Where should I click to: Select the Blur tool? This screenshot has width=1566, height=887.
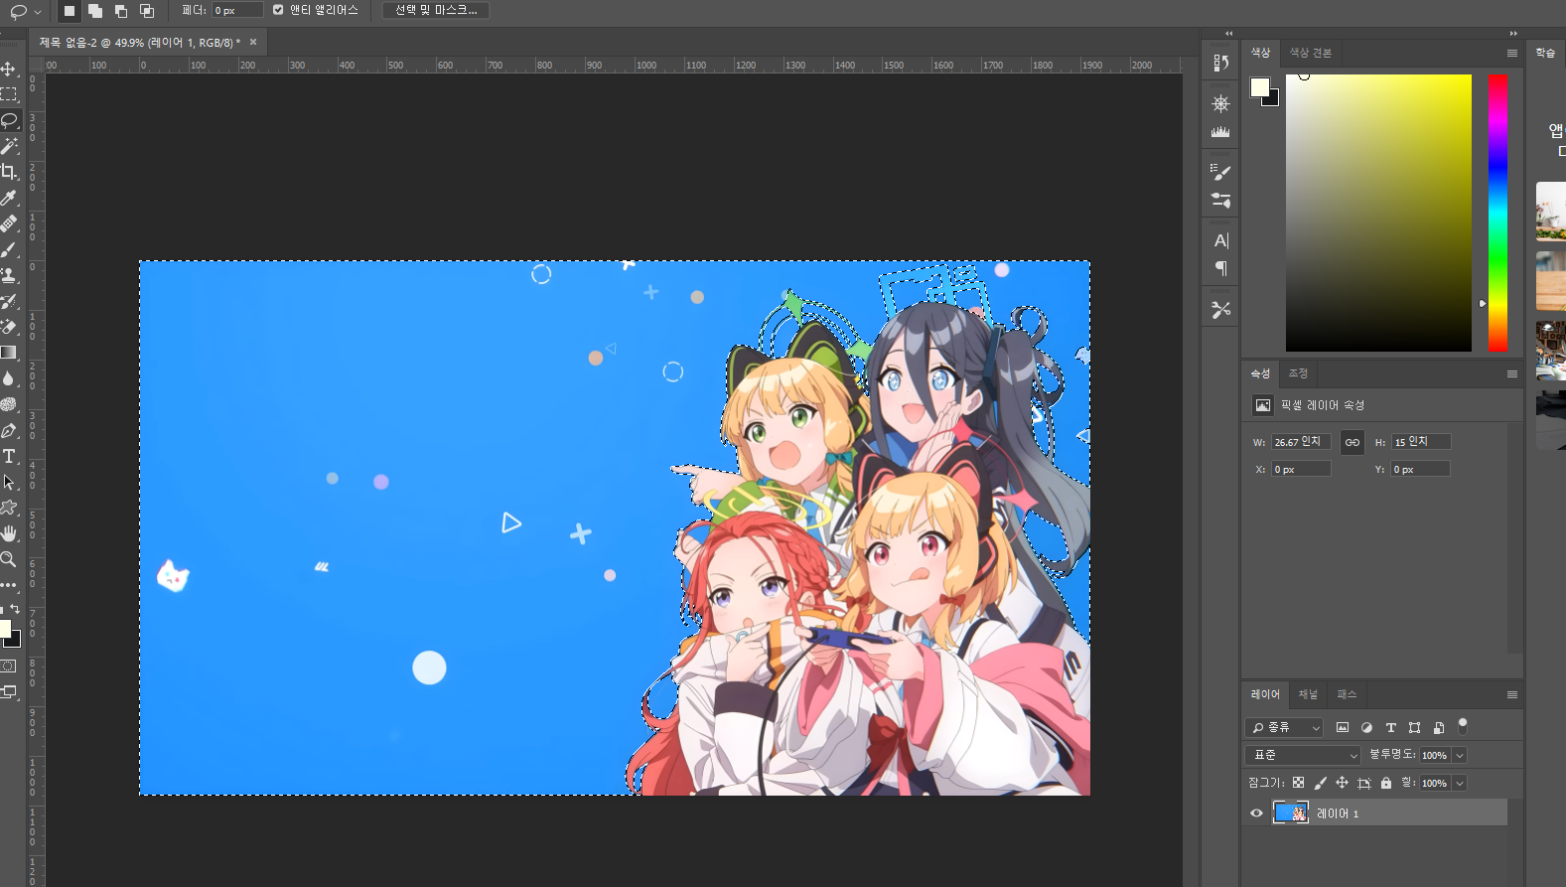pos(9,378)
